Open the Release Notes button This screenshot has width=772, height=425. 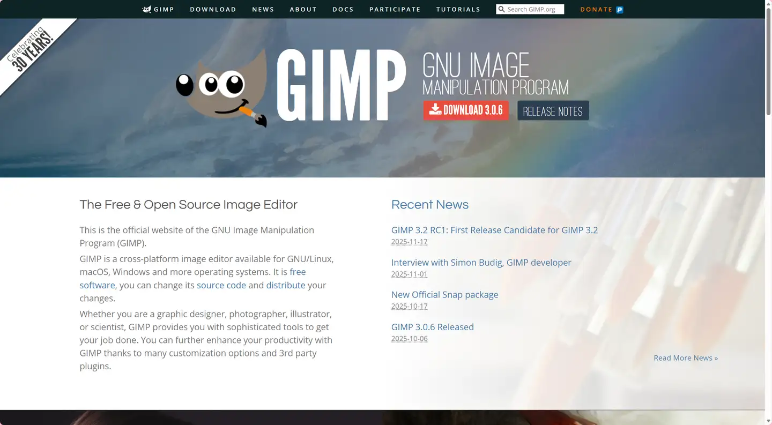coord(553,110)
